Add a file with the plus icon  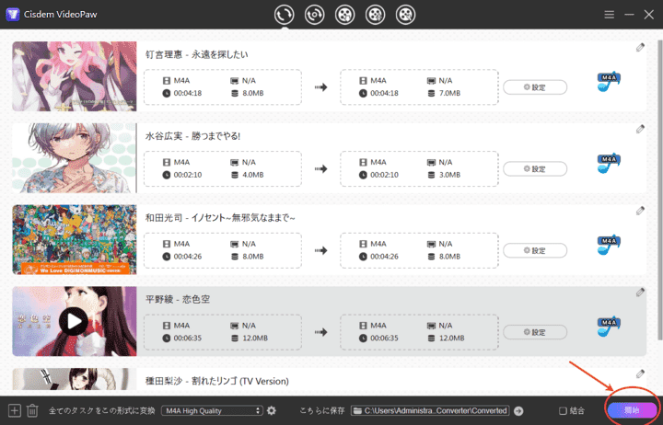14,410
